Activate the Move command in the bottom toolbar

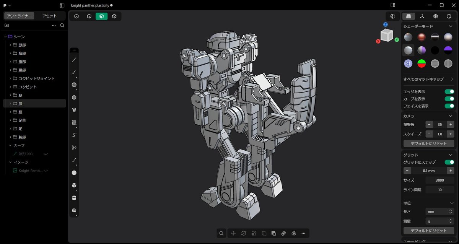(233, 233)
